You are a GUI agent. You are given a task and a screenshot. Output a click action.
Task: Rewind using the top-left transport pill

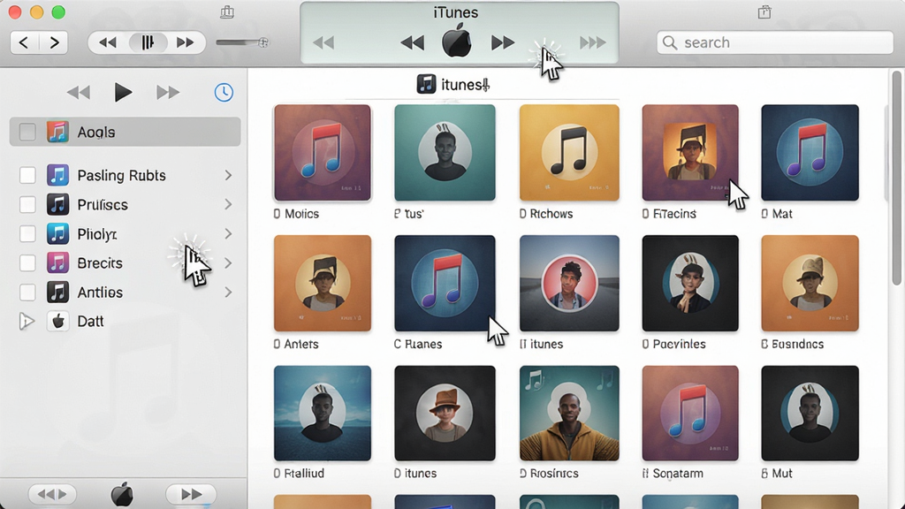point(108,42)
